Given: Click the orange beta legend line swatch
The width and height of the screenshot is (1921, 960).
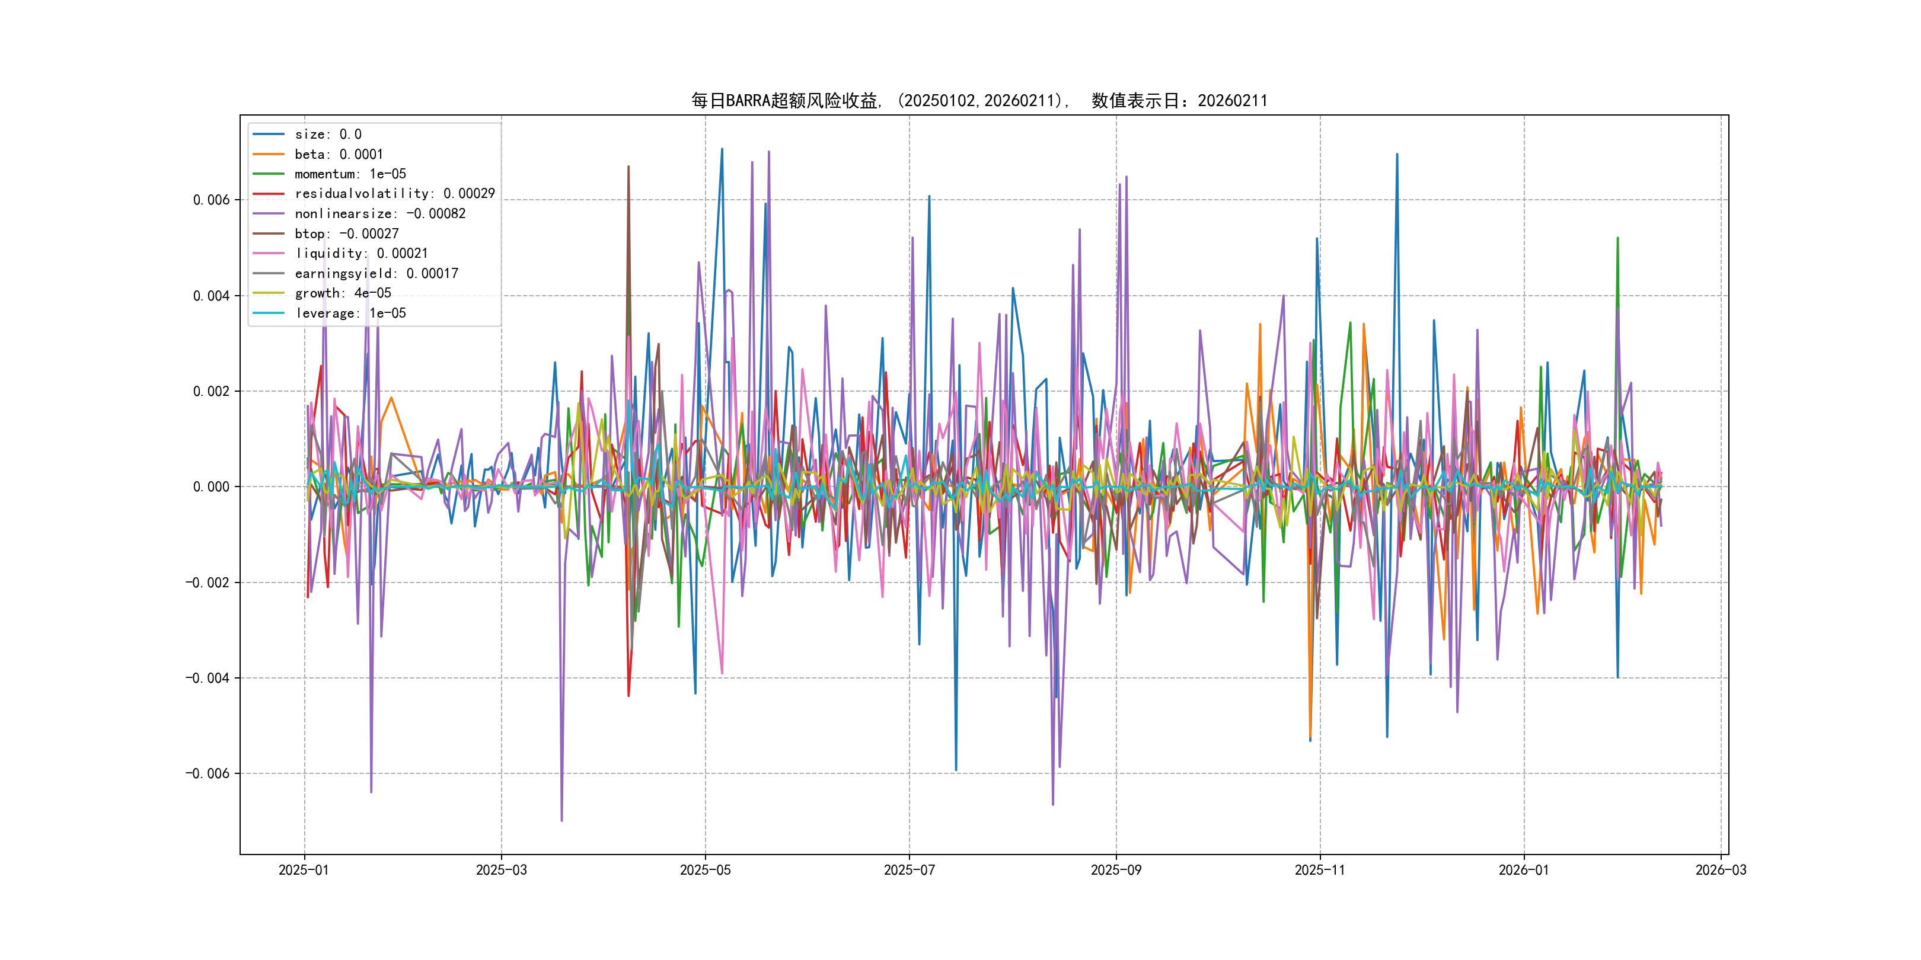Looking at the screenshot, I should coord(269,154).
